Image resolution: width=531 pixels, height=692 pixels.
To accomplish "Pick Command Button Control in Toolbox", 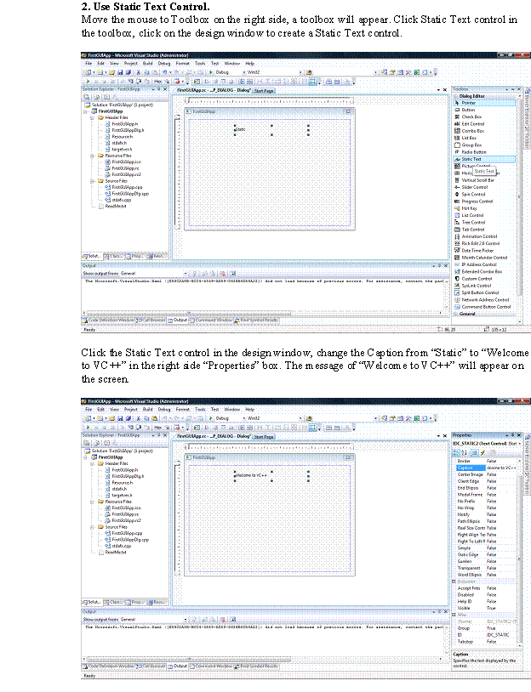I will [x=484, y=307].
